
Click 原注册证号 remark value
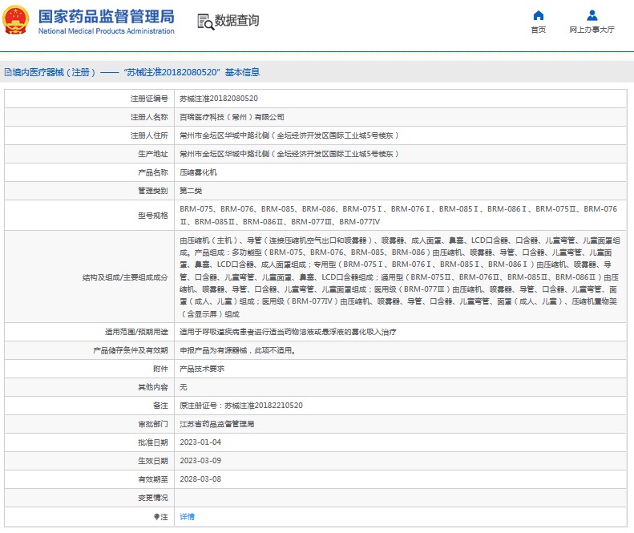click(241, 406)
